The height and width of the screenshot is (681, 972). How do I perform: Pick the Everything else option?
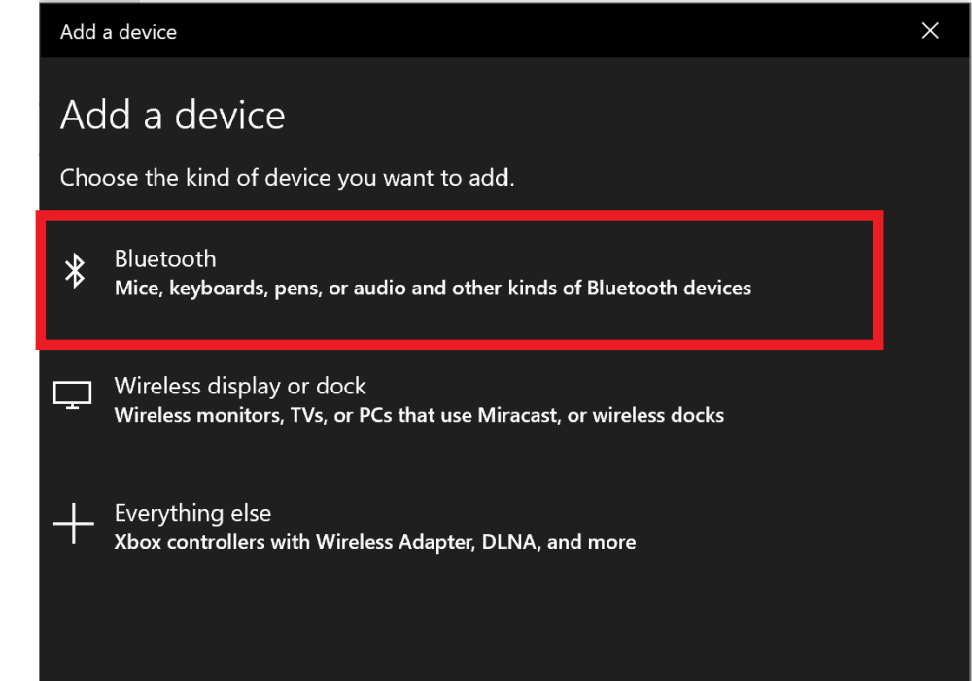tap(192, 513)
